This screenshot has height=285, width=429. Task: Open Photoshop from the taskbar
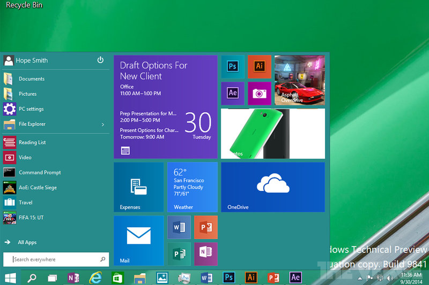click(x=229, y=278)
